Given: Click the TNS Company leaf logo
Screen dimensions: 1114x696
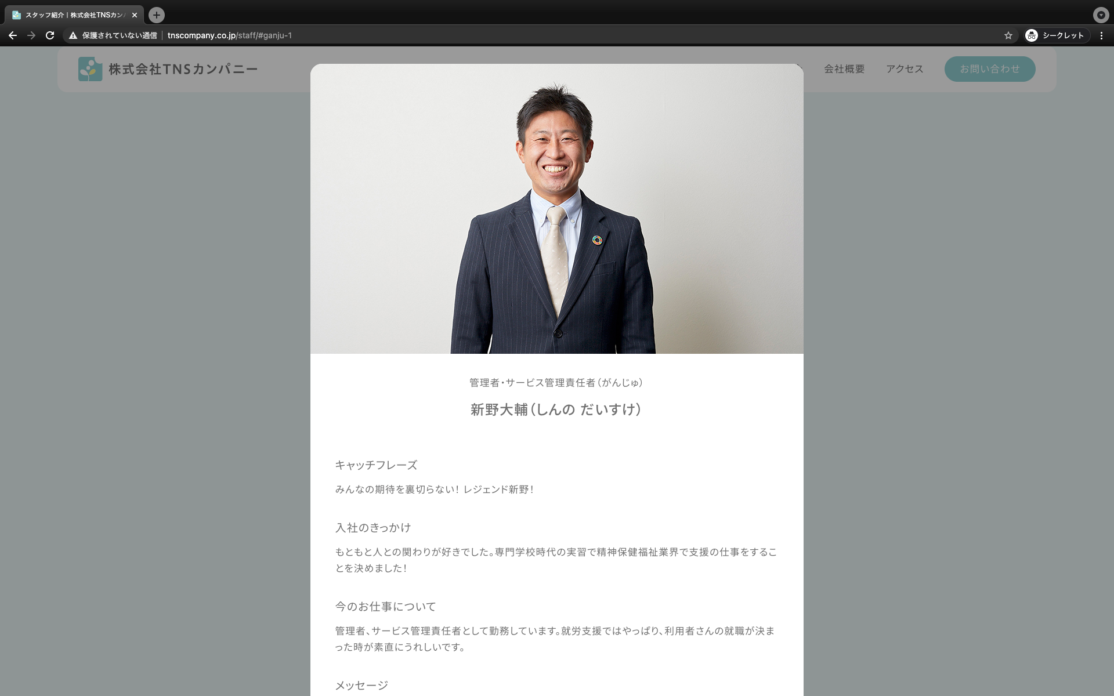Looking at the screenshot, I should (90, 69).
